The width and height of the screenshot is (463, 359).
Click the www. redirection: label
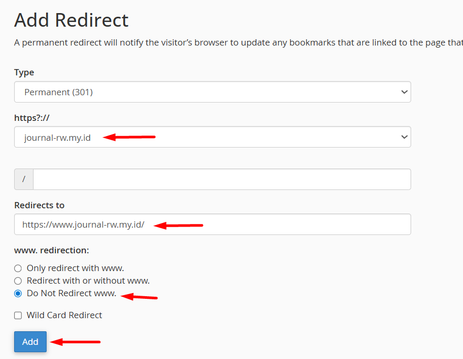[x=51, y=250]
